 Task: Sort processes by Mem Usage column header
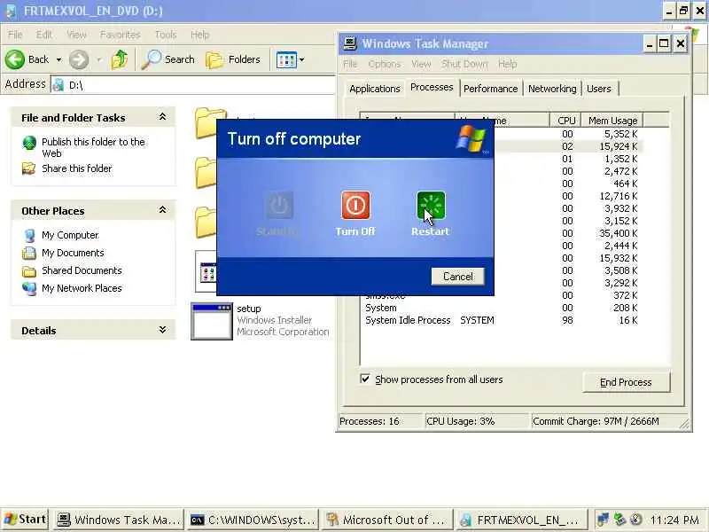[612, 121]
